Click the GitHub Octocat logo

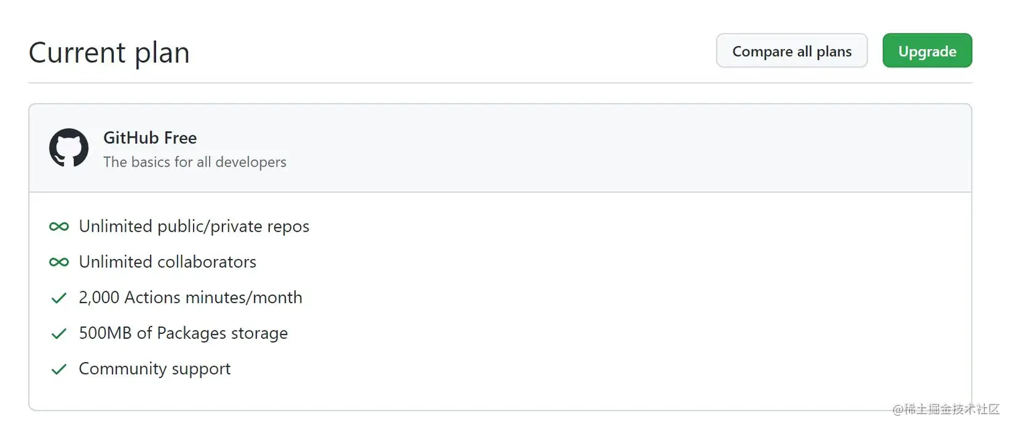point(69,148)
